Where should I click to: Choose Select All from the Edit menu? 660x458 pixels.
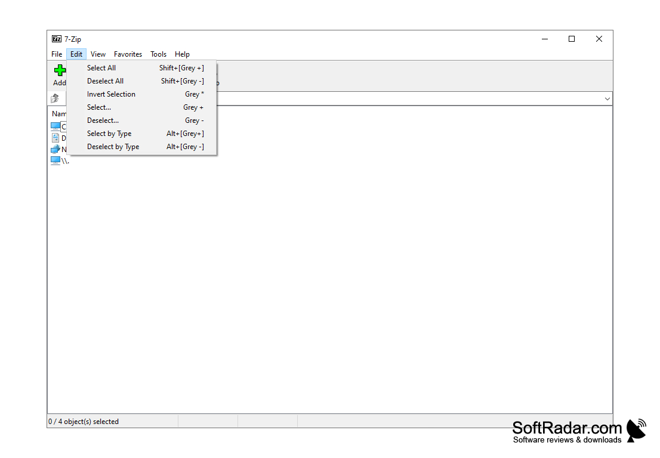click(x=101, y=67)
